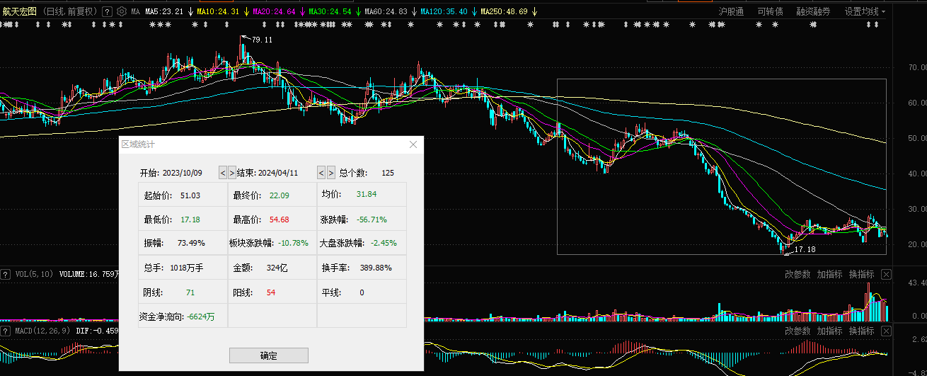Step the end date forward one day
Screen dimensions: 927x376
coord(330,173)
